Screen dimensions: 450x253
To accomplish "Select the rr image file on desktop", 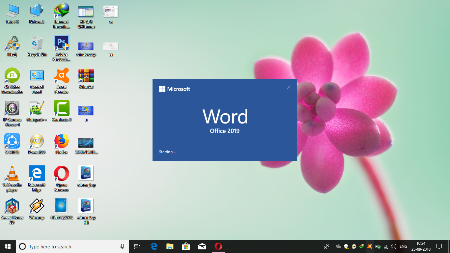I will pos(86,113).
